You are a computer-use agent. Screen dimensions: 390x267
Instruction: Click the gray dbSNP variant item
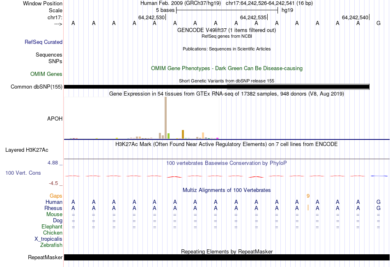(298, 87)
